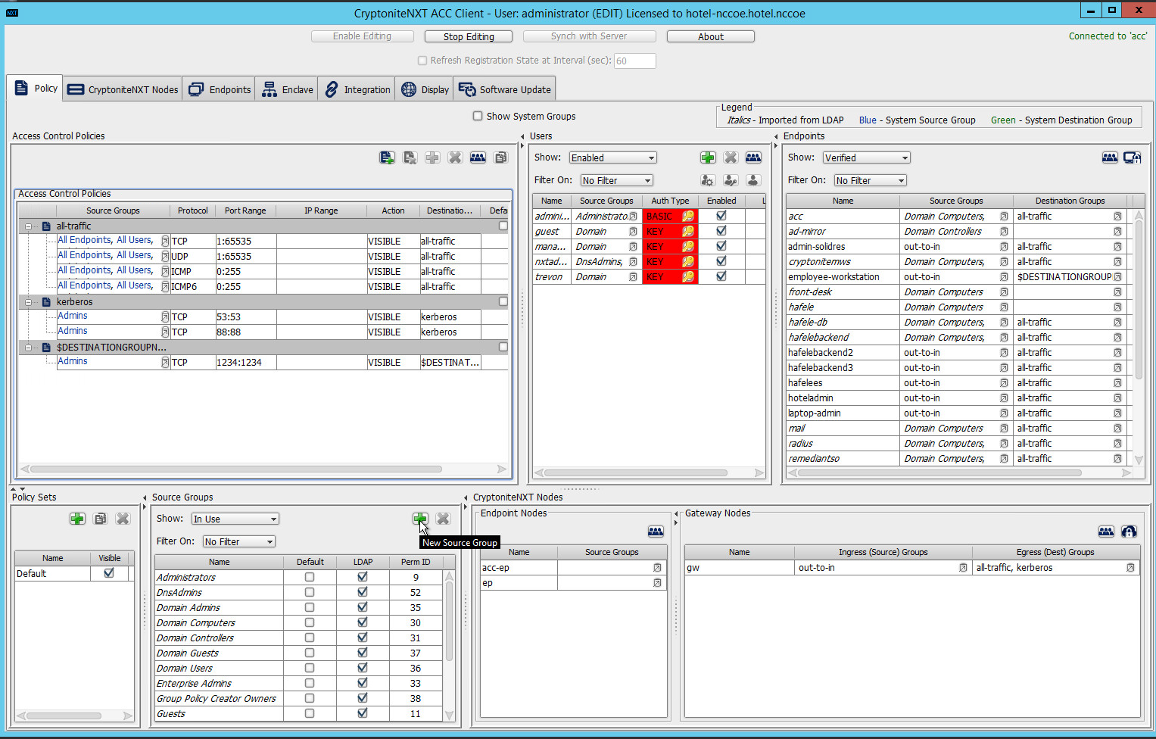Image resolution: width=1156 pixels, height=739 pixels.
Task: Add a policy set with the green plus
Action: point(77,519)
